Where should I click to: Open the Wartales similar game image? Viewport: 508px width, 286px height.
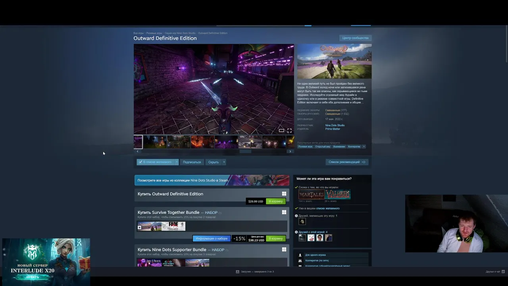click(x=311, y=194)
